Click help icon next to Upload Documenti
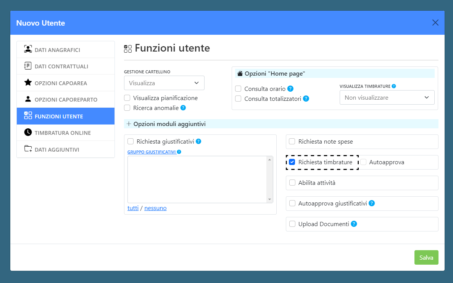This screenshot has width=453, height=283. [354, 224]
